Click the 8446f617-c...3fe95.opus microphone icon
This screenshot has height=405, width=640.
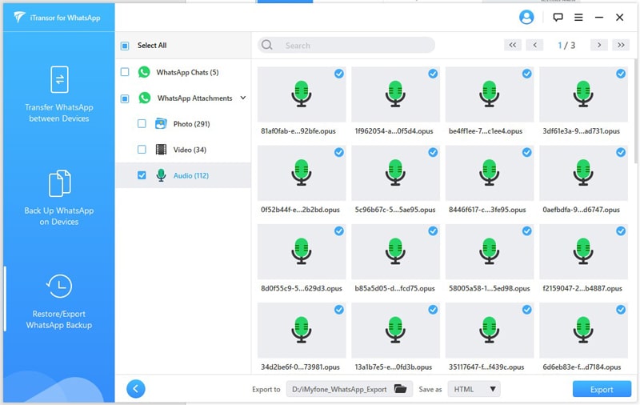(490, 173)
